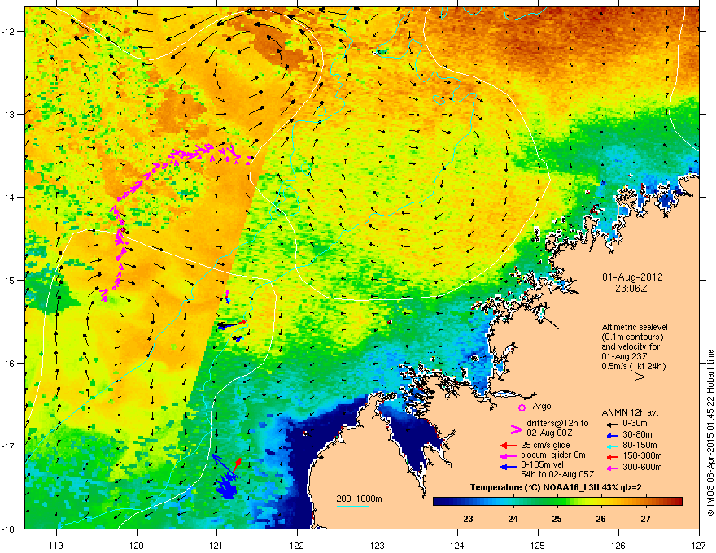Click the 121 longitude axis label
The width and height of the screenshot is (716, 553).
pyautogui.click(x=216, y=545)
